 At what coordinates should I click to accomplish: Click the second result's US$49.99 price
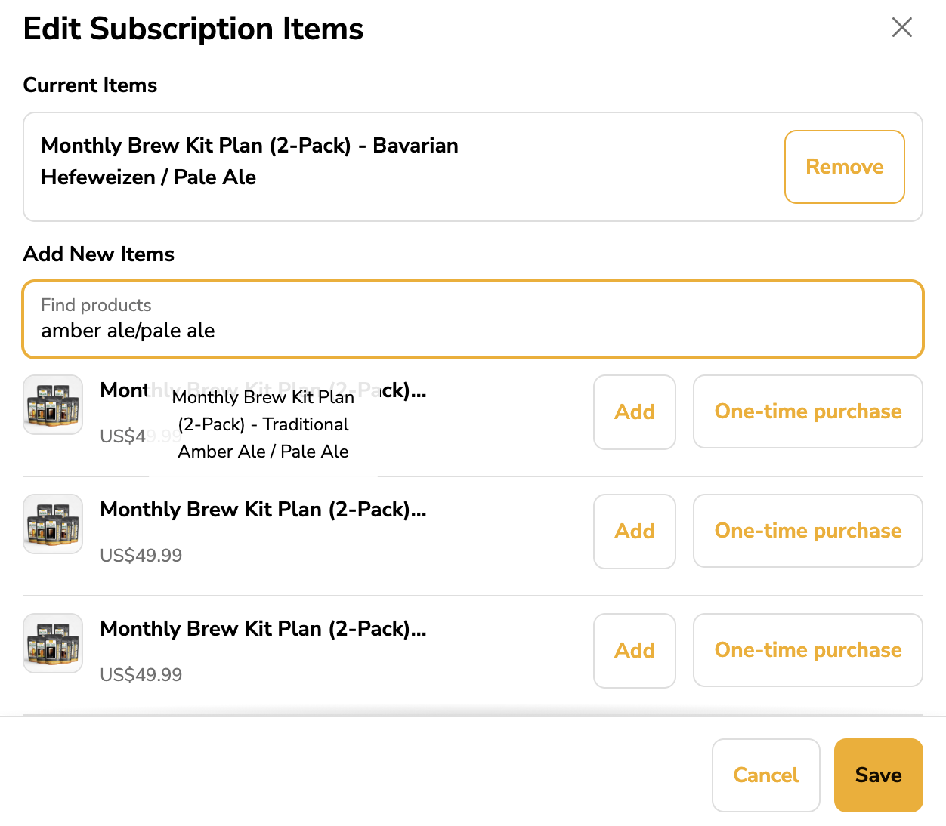[x=141, y=556]
